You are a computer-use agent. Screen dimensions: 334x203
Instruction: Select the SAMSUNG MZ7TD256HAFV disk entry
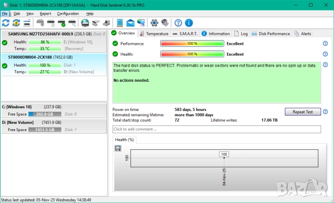[x=54, y=42]
